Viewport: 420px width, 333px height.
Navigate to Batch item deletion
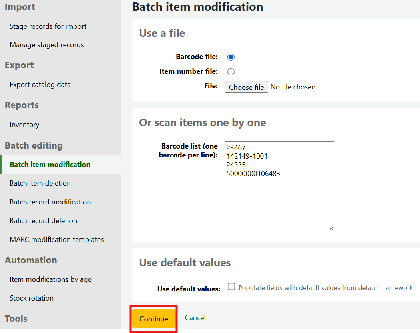click(x=40, y=183)
